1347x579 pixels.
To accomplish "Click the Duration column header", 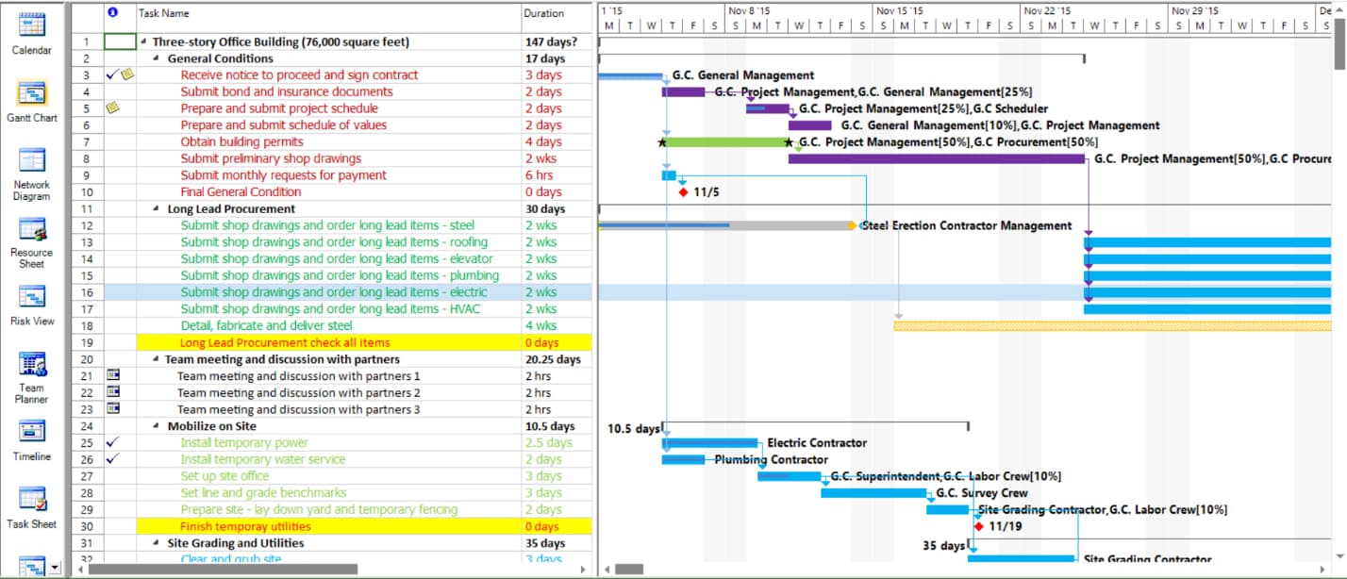I will 543,13.
